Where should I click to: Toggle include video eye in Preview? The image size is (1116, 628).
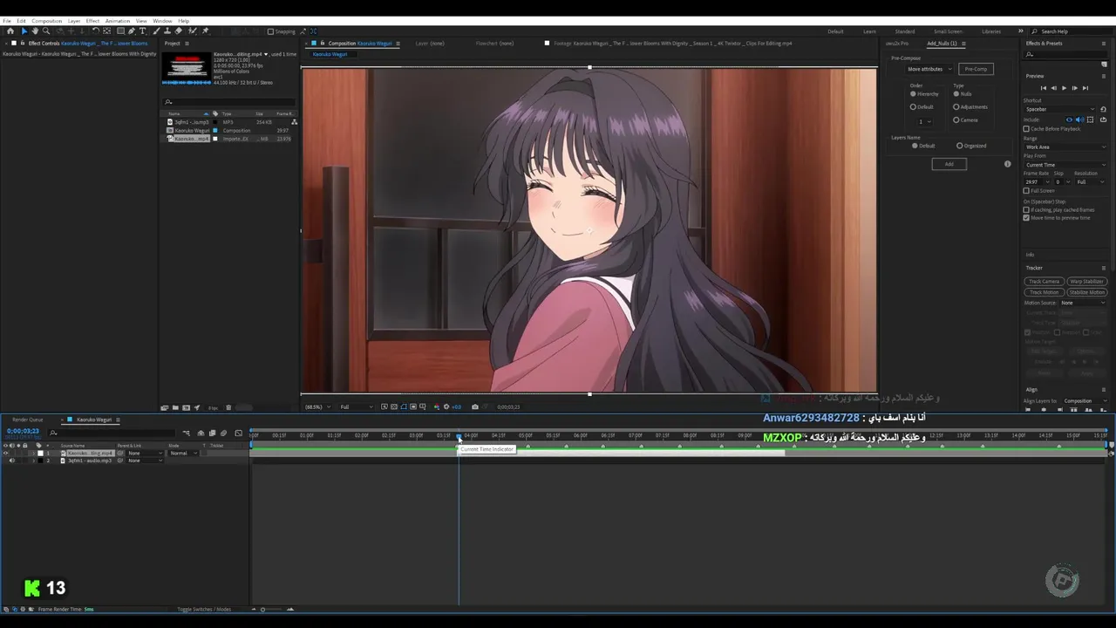1069,119
